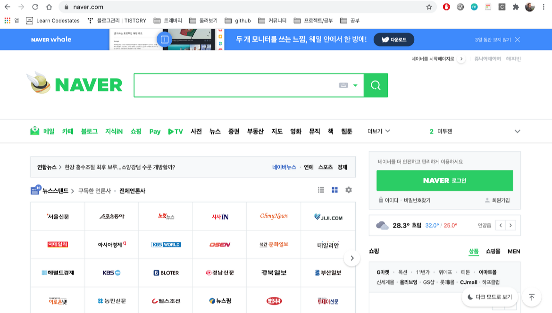This screenshot has height=313, width=552.
Task: Open the 블로그관리 | TISTORY bookmark
Action: tap(117, 20)
